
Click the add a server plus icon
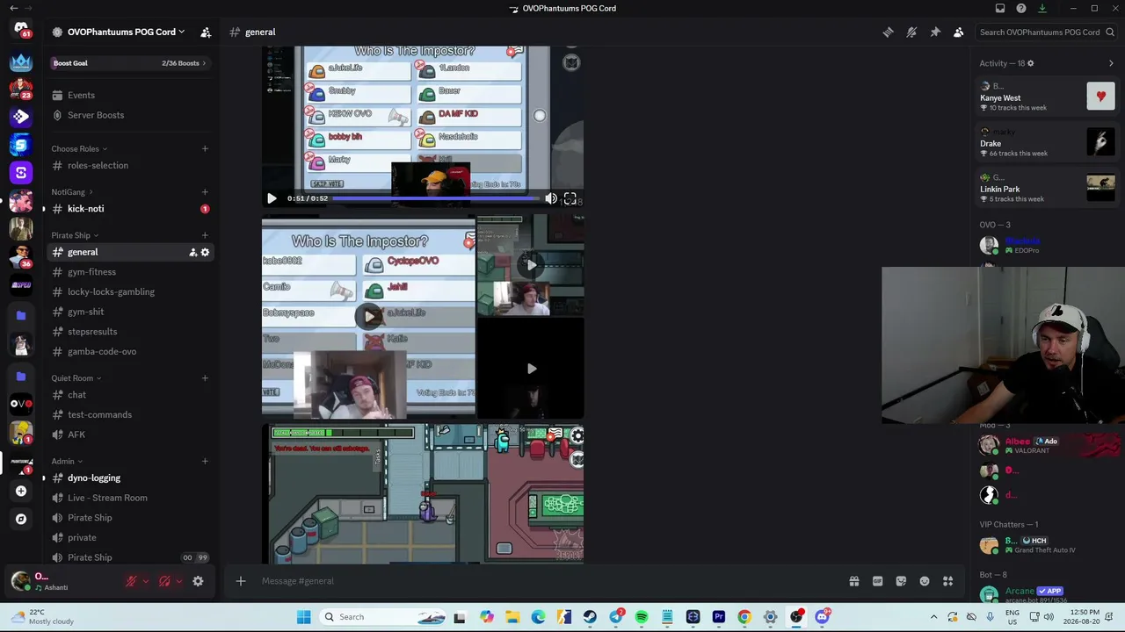tap(21, 492)
